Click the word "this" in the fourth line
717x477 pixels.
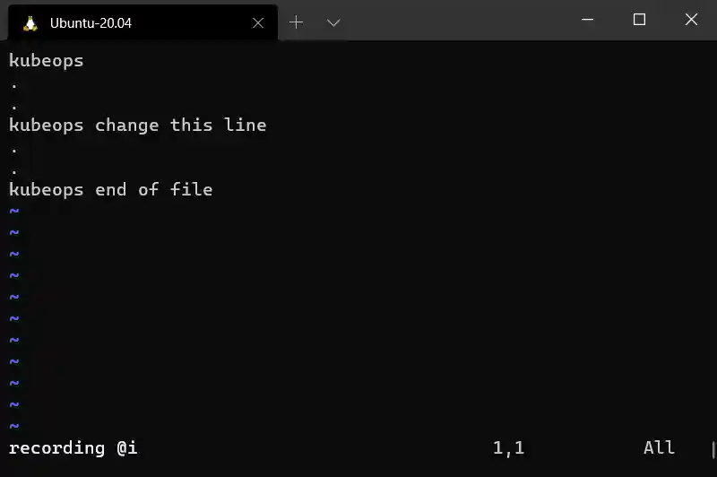tap(191, 126)
